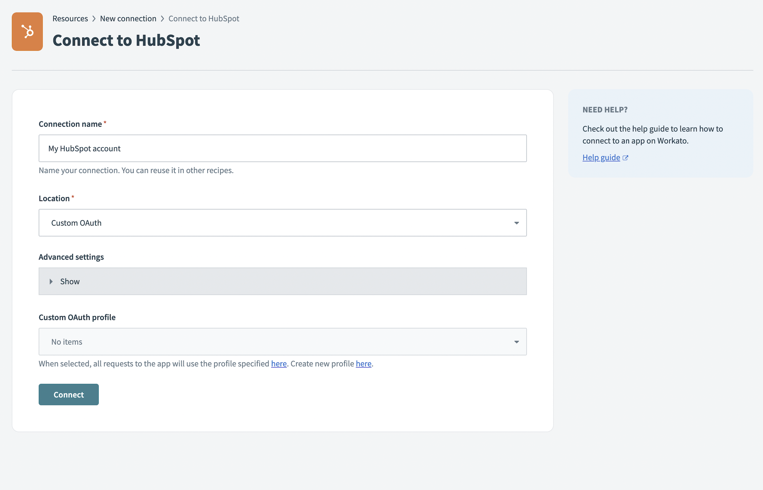Open the Location dropdown showing Custom OAuth
763x490 pixels.
pyautogui.click(x=282, y=223)
